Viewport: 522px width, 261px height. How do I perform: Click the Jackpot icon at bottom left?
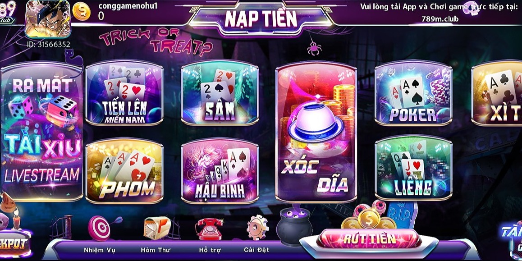pos(14,243)
